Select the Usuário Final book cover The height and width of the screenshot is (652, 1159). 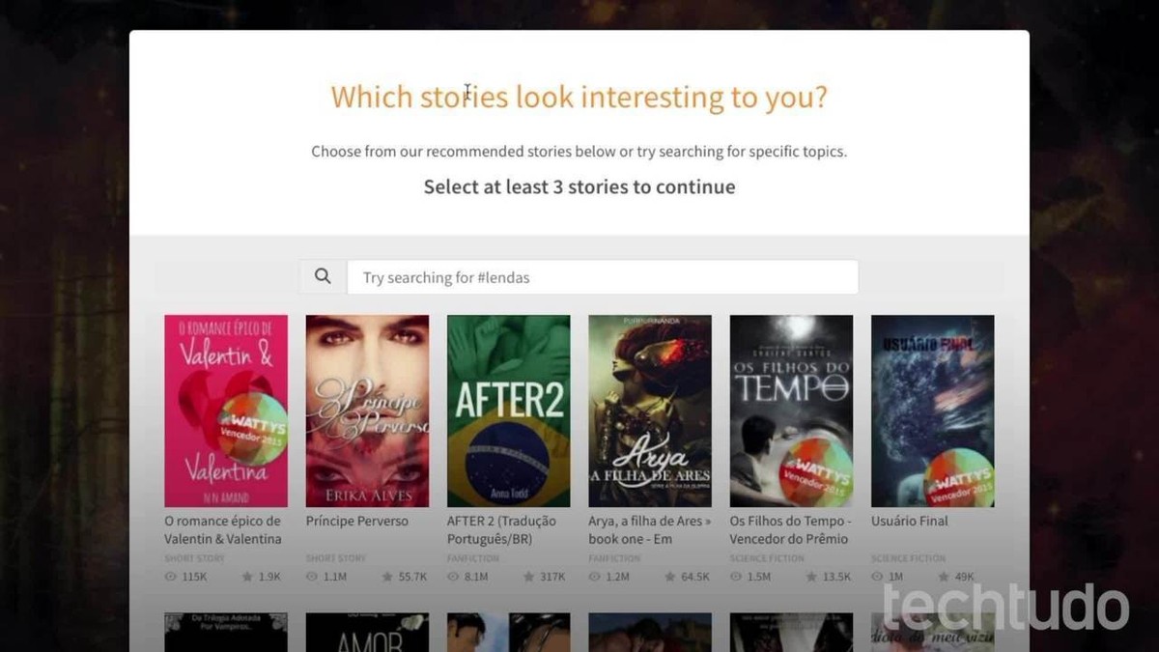click(932, 411)
